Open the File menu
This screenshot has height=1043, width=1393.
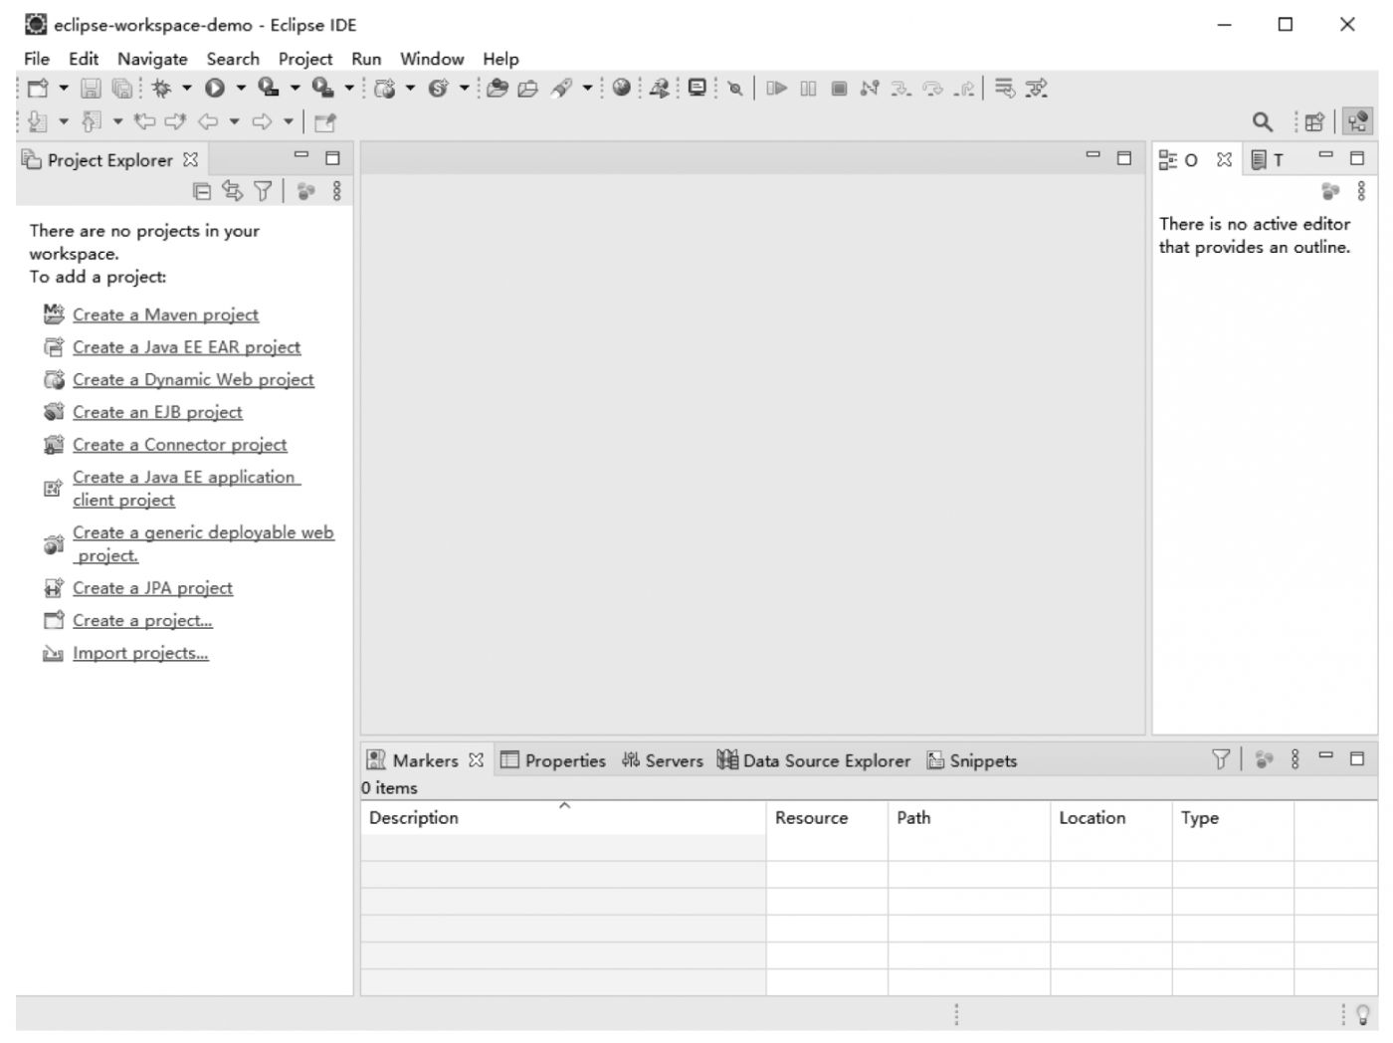pos(37,59)
